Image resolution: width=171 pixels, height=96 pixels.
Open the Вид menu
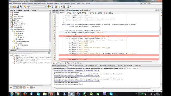20,3
